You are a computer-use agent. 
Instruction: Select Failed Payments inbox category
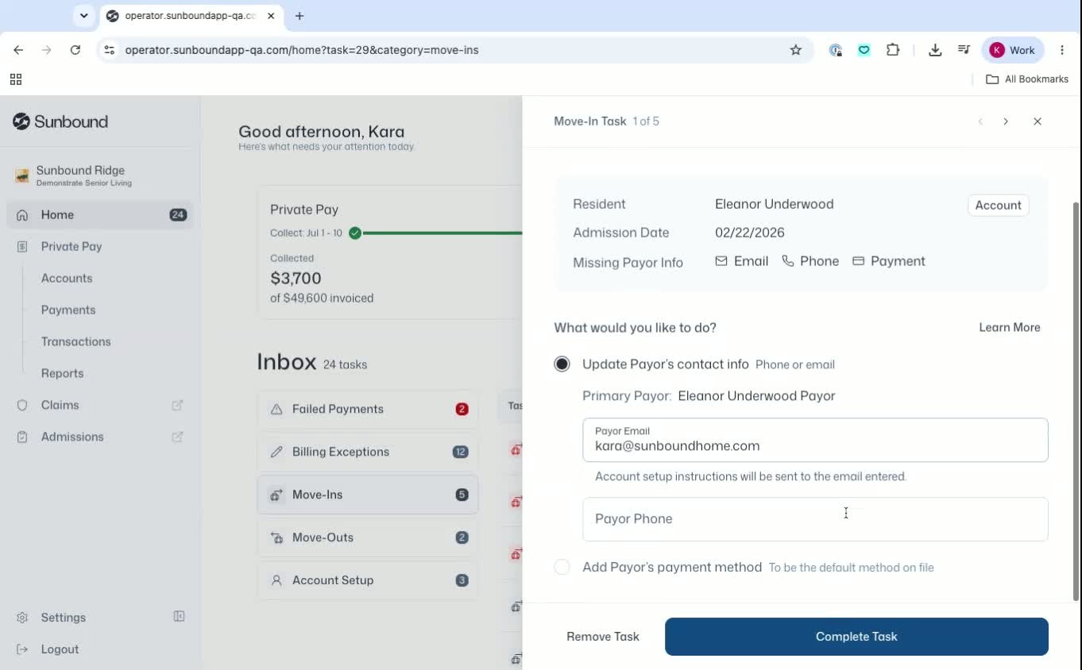368,409
